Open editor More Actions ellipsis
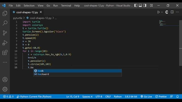Screen dimensions: 182x102 point(177,12)
